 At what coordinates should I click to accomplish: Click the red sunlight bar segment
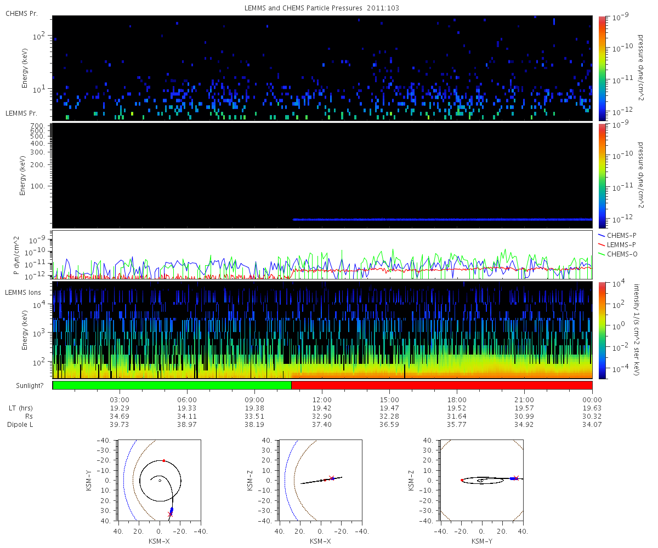pyautogui.click(x=442, y=385)
